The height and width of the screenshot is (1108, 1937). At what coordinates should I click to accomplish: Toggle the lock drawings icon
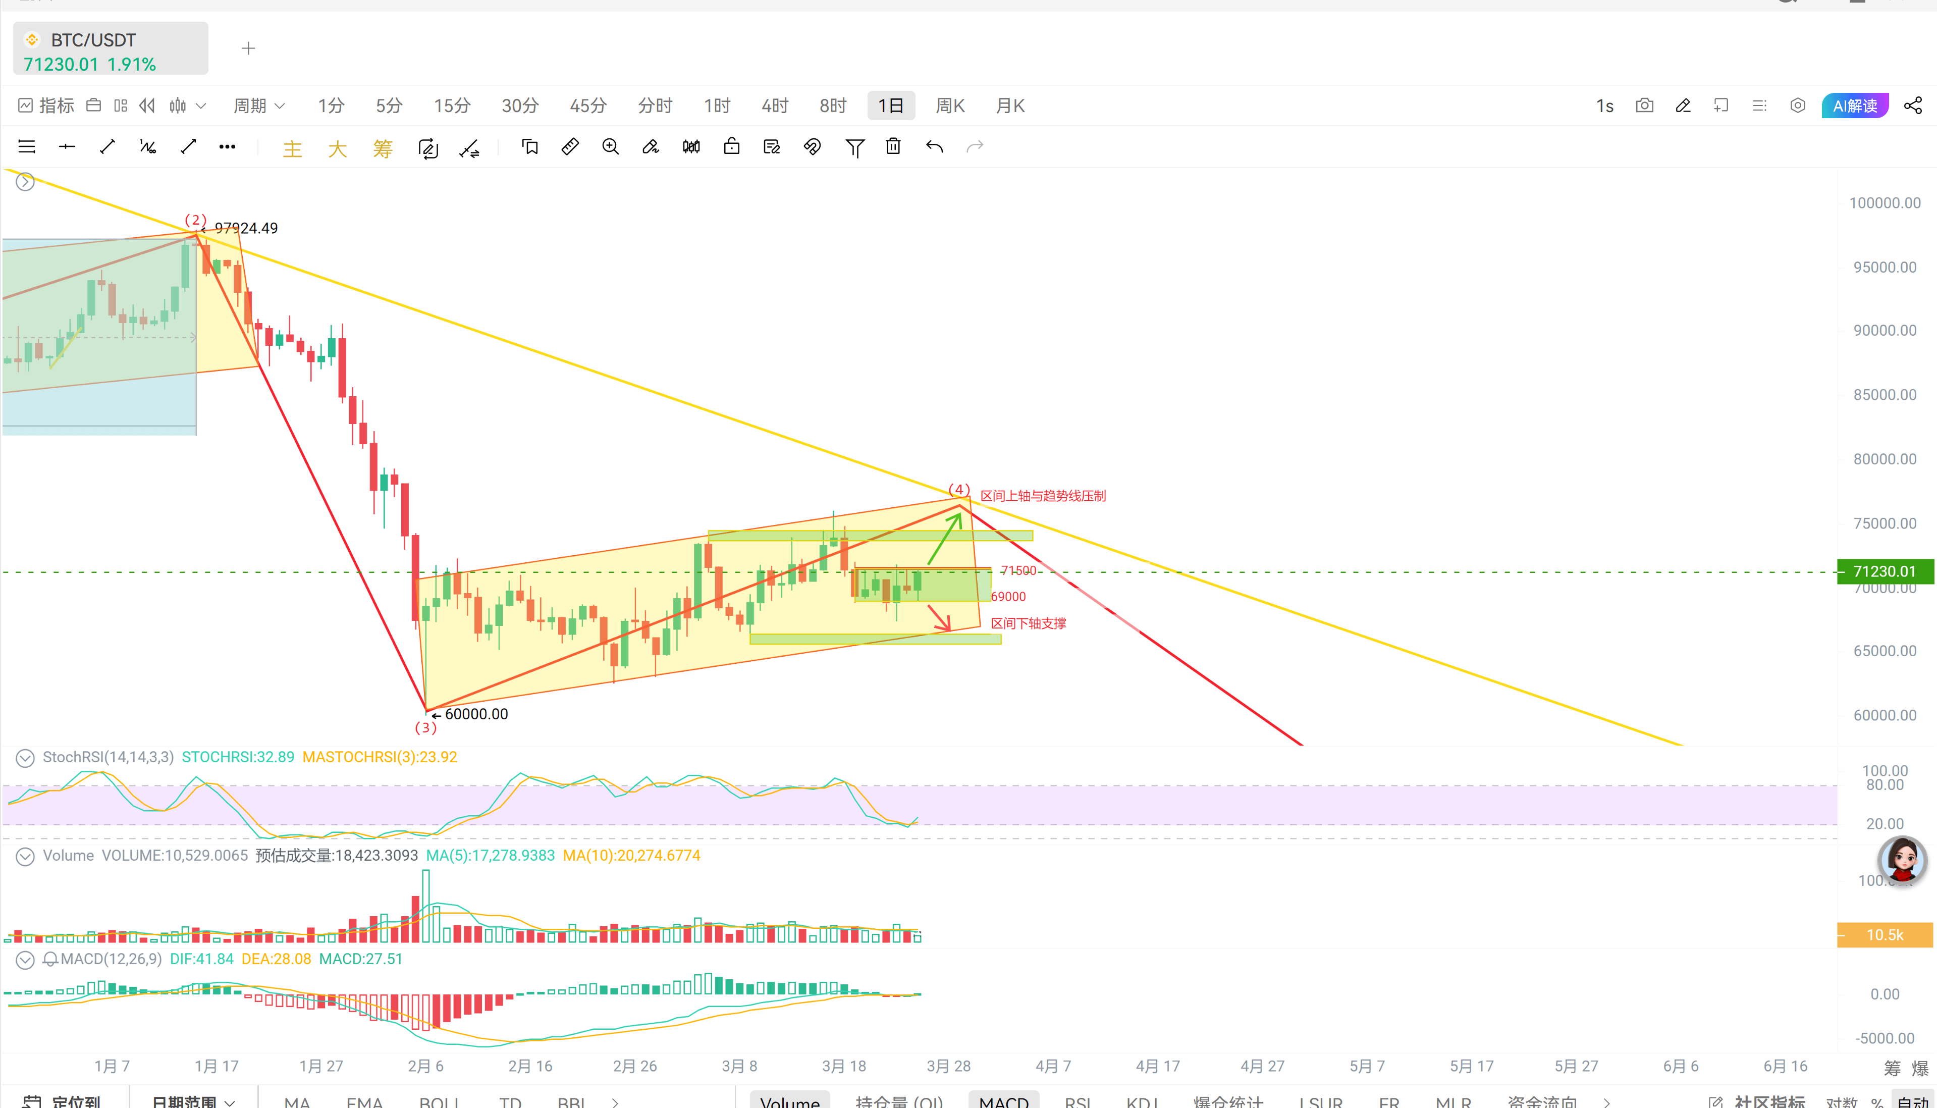click(731, 146)
